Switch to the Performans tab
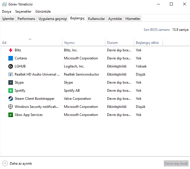The height and width of the screenshot is (169, 190). coord(26,19)
